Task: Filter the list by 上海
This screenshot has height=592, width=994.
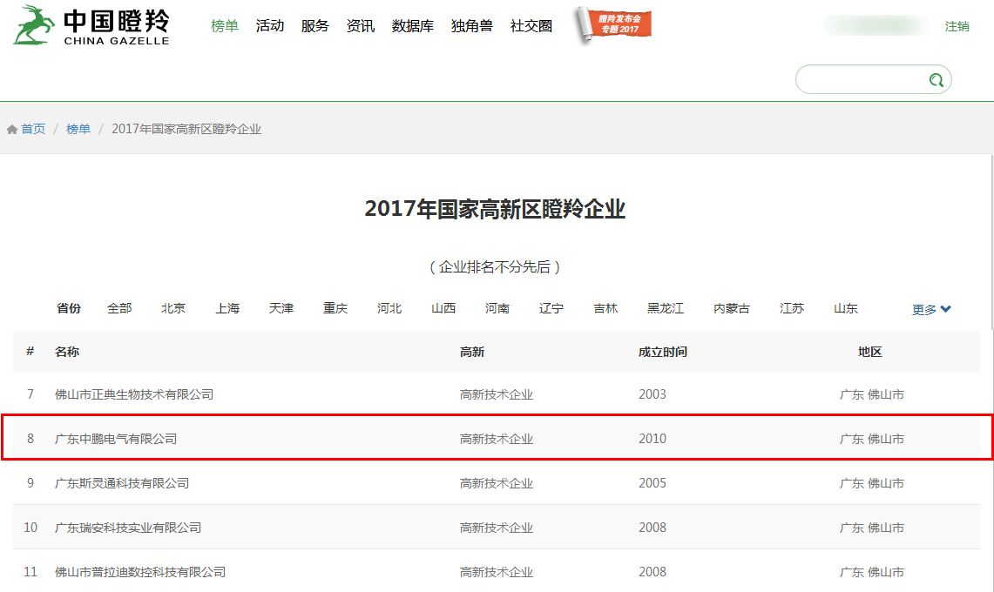Action: 227,308
